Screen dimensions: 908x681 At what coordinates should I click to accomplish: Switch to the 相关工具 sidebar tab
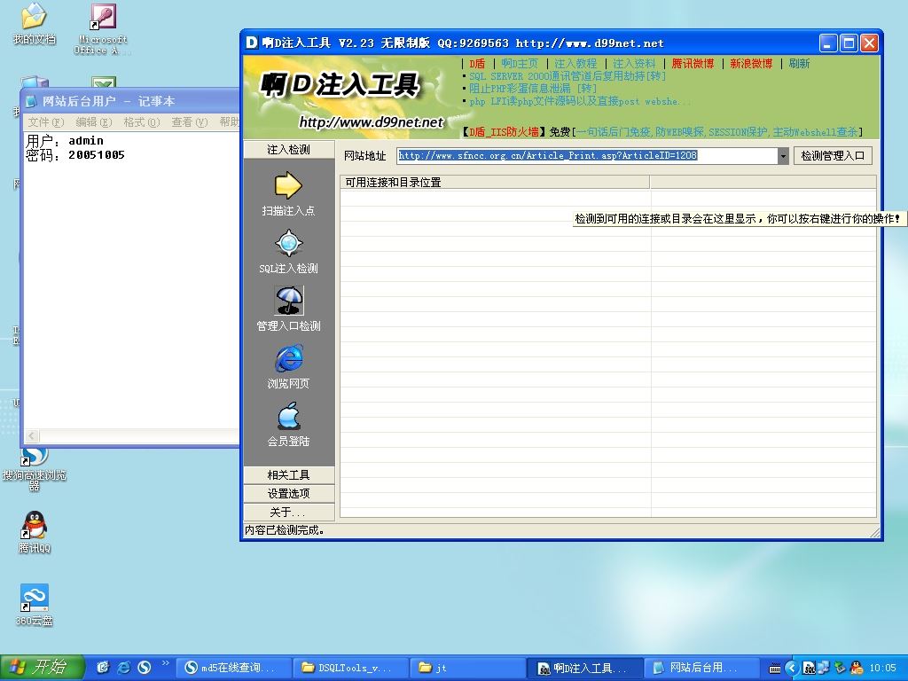289,475
